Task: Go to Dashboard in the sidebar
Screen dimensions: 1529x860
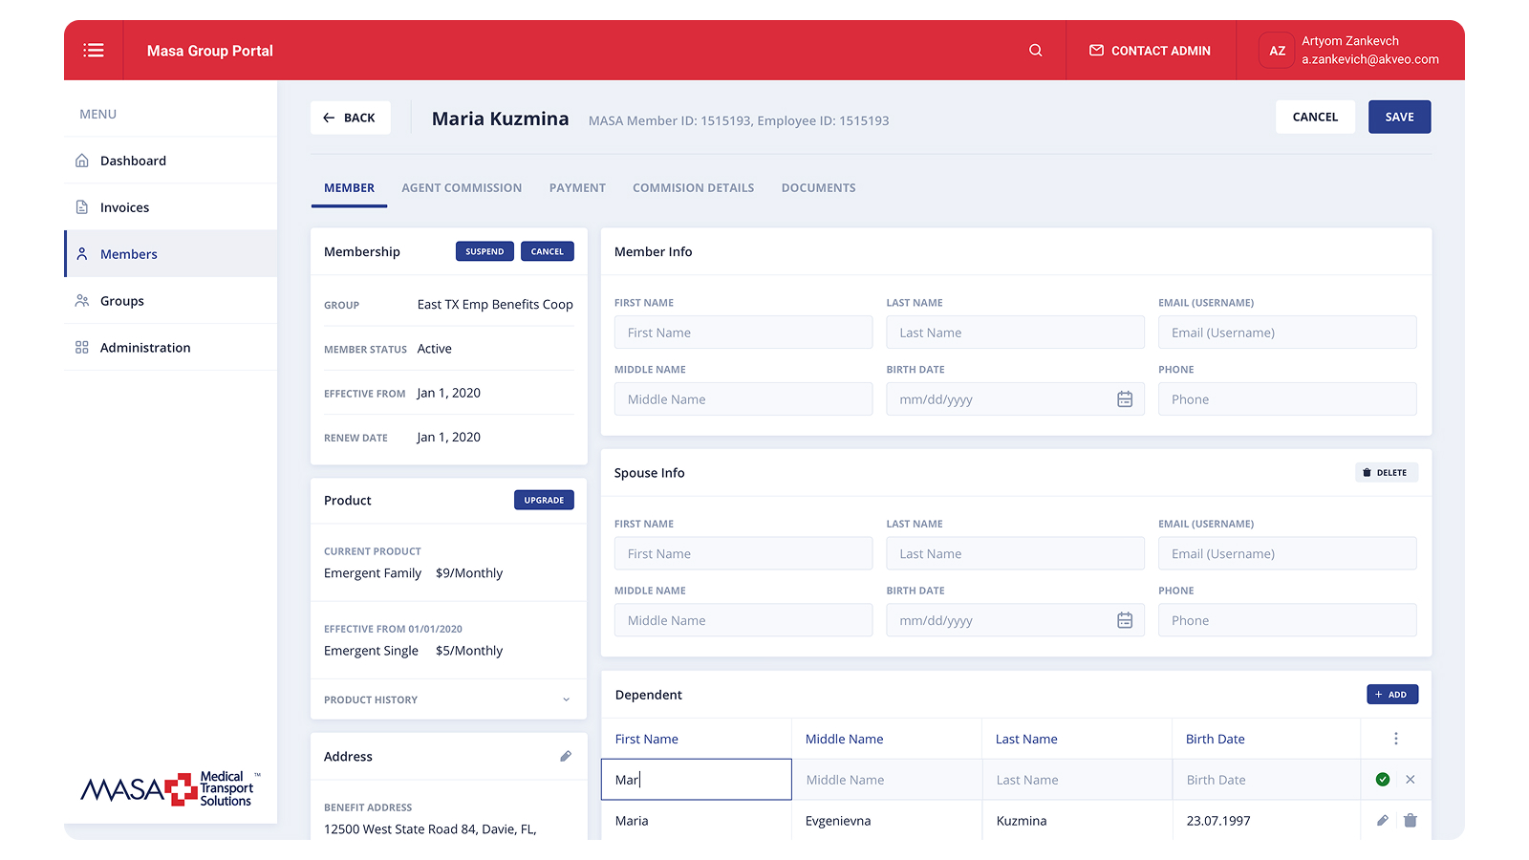Action: [171, 161]
